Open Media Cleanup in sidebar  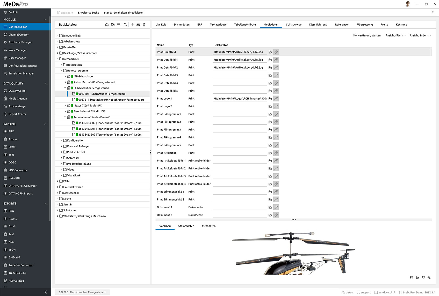coord(18,99)
